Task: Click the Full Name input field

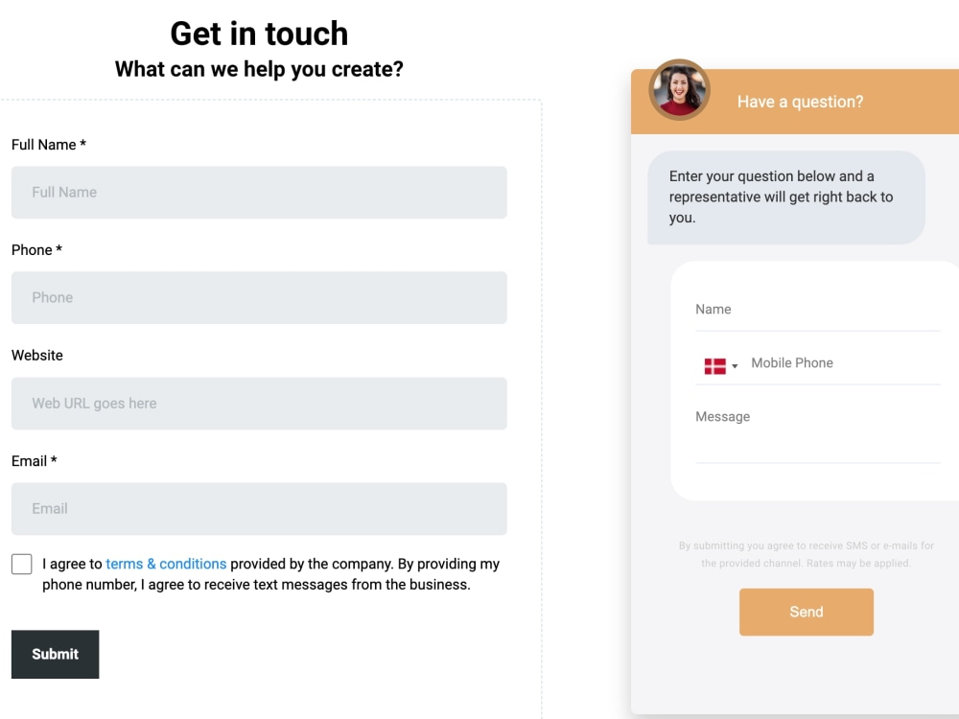Action: point(259,192)
